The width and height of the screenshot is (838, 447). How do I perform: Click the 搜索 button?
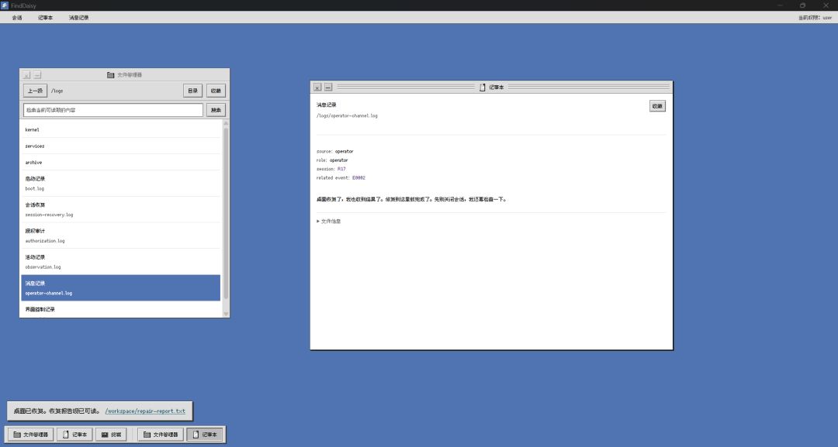coord(216,110)
